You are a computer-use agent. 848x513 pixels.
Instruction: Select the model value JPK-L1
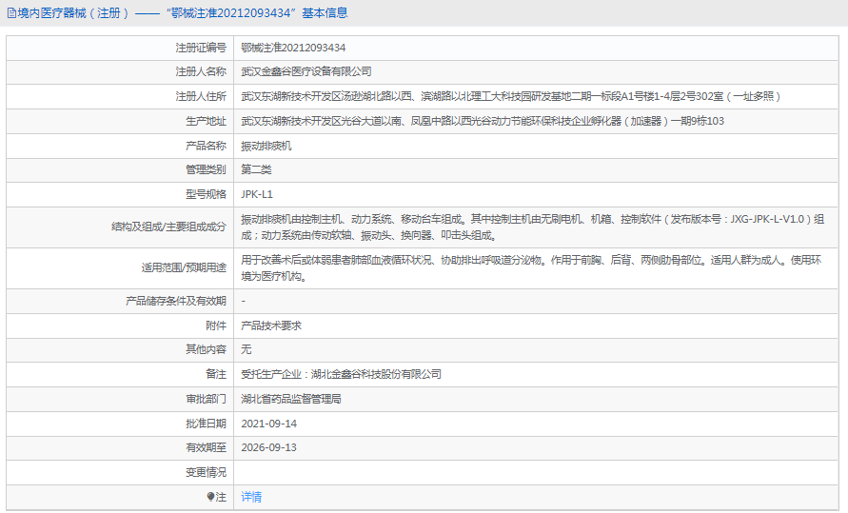tap(257, 194)
